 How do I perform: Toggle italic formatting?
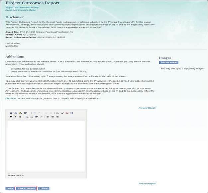coord(16,117)
